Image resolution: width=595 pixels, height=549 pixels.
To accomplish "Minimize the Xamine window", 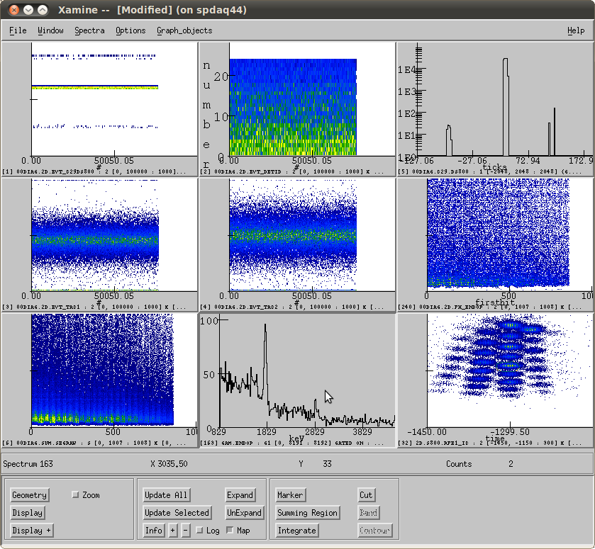I will click(x=28, y=11).
